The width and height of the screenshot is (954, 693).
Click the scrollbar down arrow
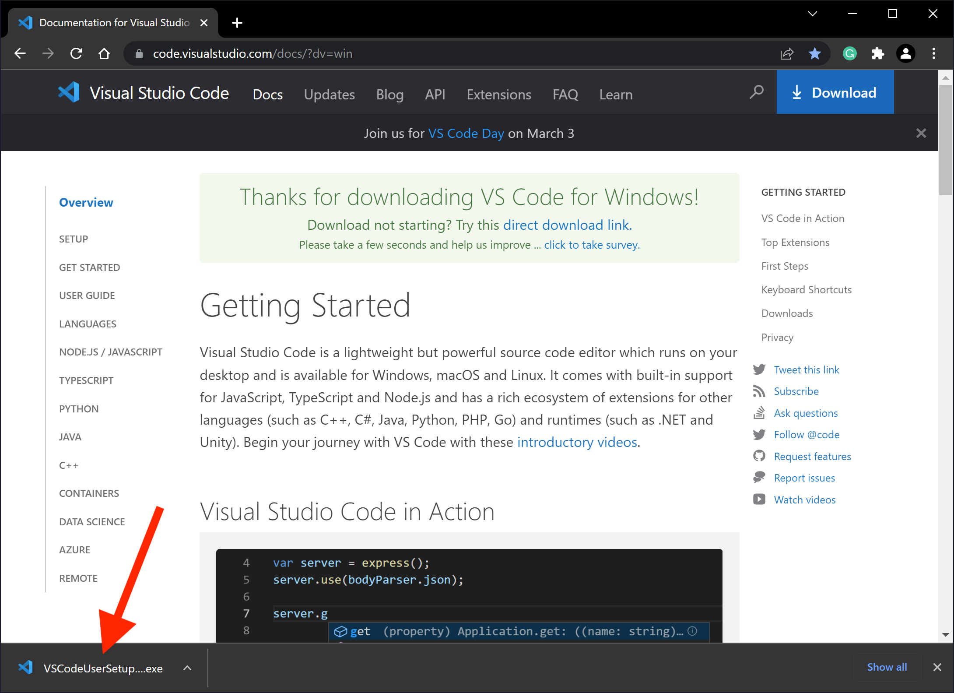pyautogui.click(x=946, y=634)
